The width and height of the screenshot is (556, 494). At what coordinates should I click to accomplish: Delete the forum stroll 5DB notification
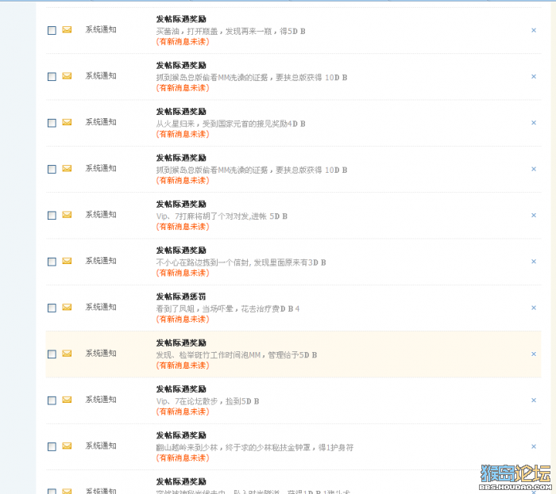534,400
